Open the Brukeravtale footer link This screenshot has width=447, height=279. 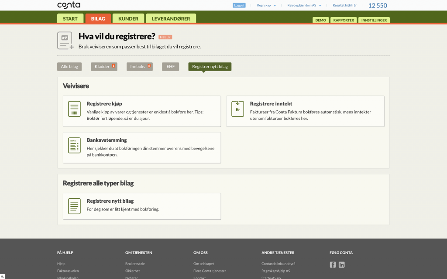coord(135,264)
